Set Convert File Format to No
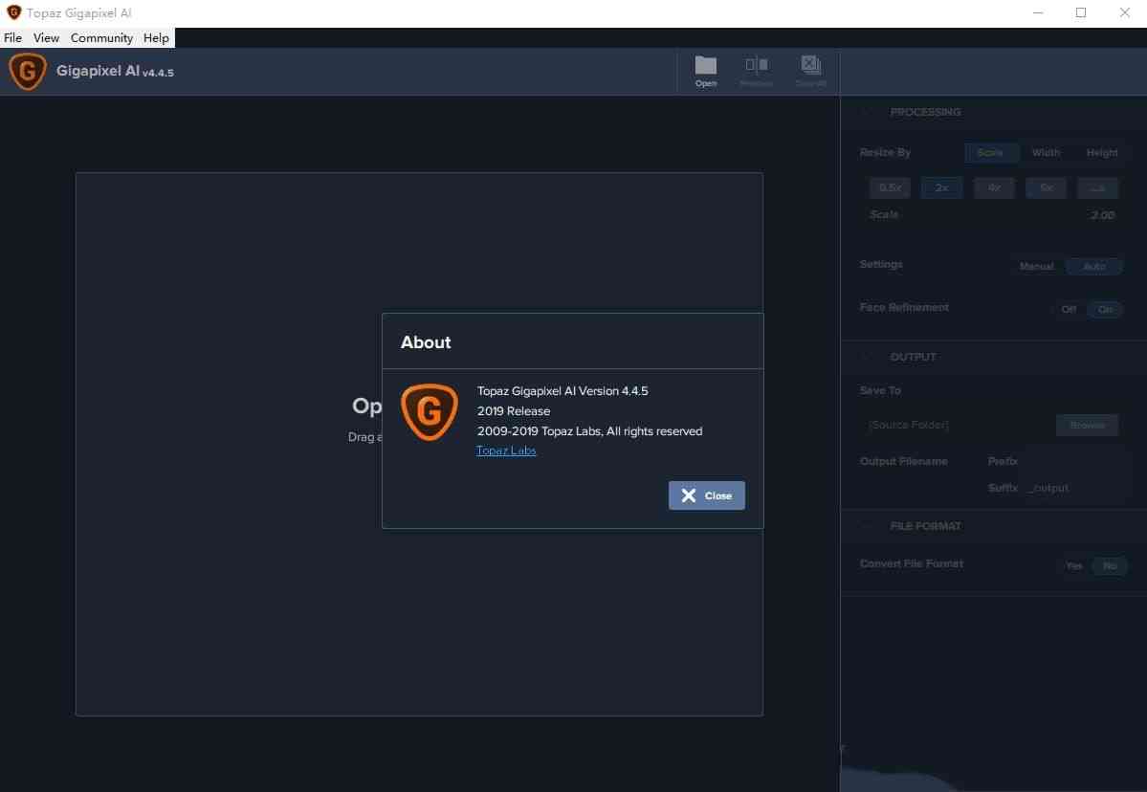Viewport: 1147px width, 792px height. tap(1110, 566)
